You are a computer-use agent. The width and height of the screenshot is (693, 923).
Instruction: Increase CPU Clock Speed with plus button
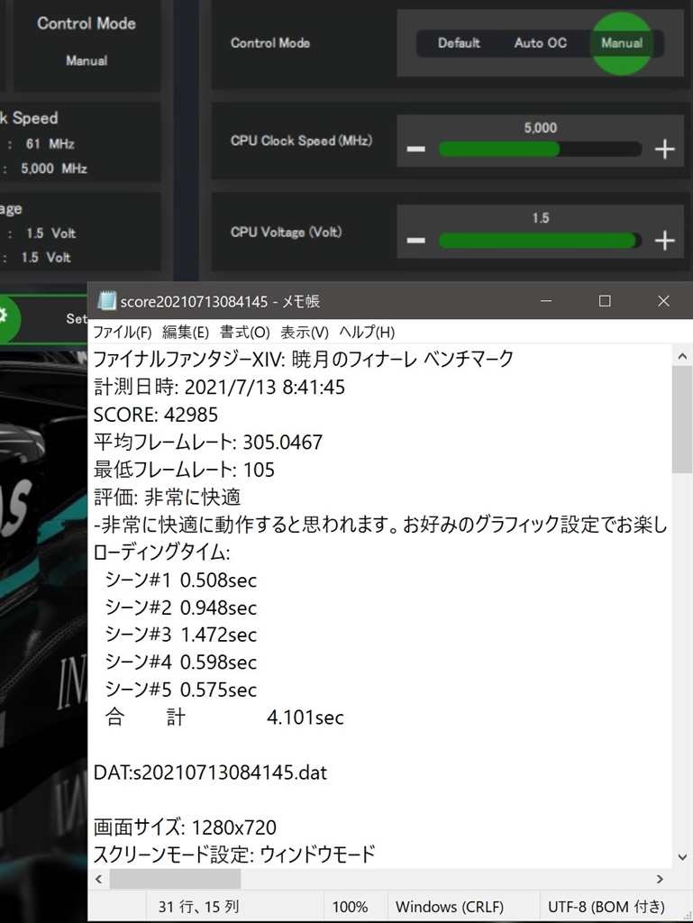[665, 149]
